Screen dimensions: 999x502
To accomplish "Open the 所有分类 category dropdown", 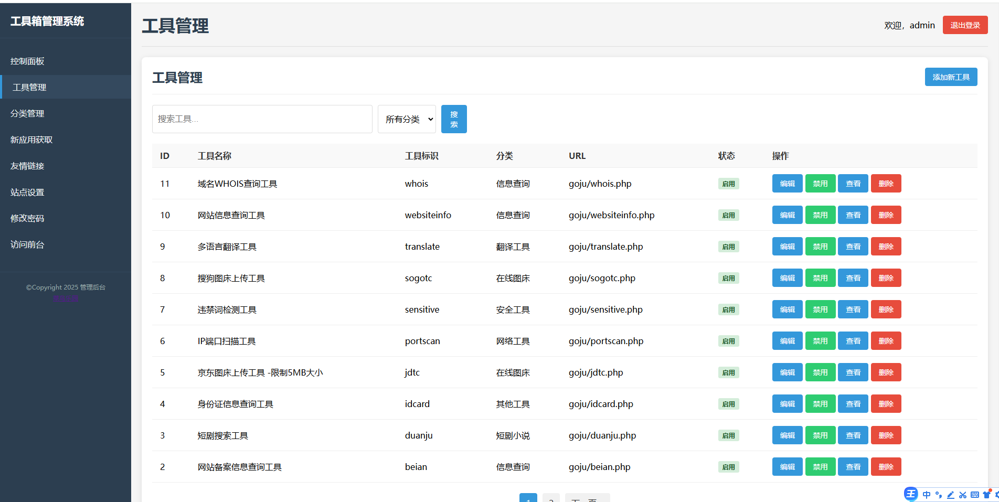I will (407, 119).
